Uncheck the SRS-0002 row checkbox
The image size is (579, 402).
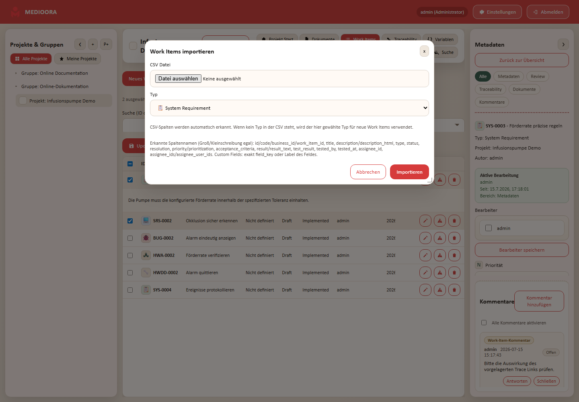[130, 221]
